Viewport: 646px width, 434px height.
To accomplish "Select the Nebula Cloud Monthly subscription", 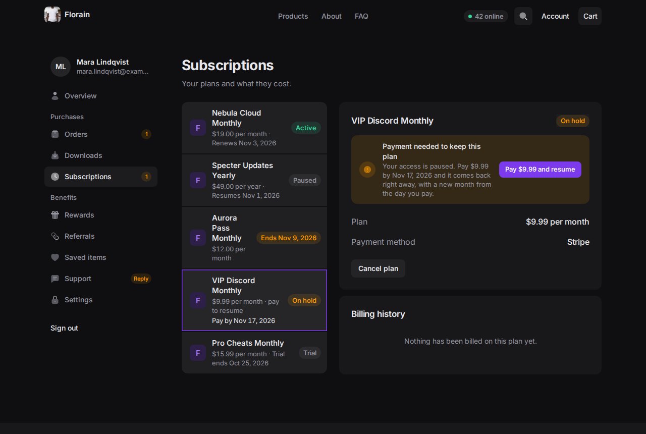I will pos(254,128).
